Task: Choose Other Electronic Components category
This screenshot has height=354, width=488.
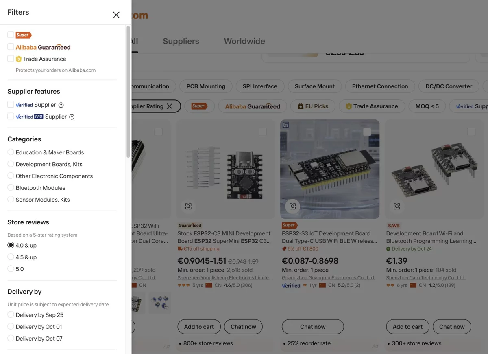Action: tap(11, 176)
